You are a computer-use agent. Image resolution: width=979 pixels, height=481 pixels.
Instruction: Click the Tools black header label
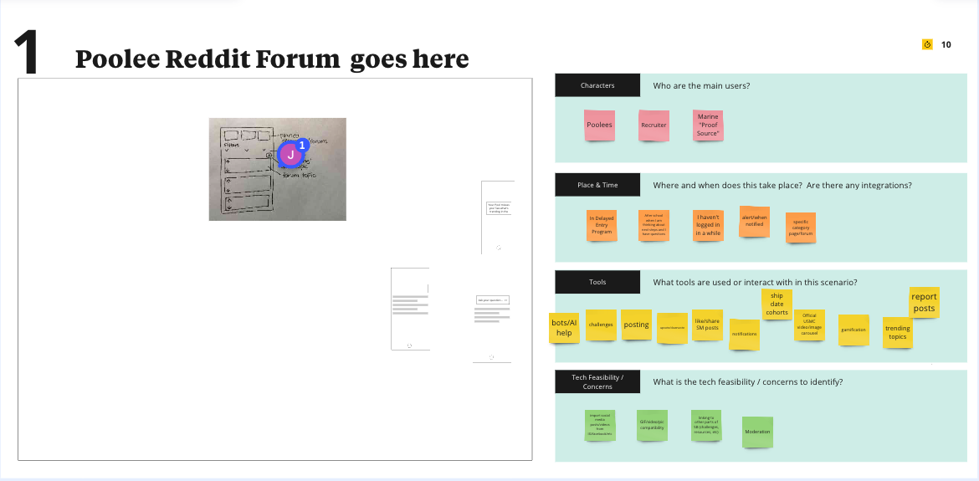[597, 282]
